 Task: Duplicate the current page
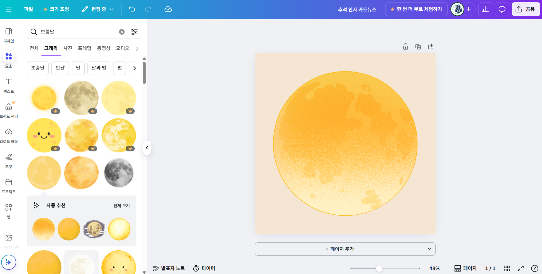(x=418, y=46)
